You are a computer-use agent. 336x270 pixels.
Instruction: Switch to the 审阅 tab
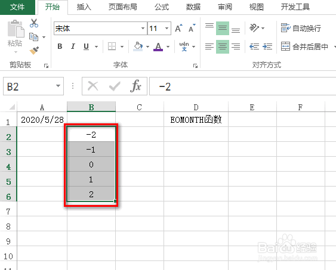click(225, 7)
